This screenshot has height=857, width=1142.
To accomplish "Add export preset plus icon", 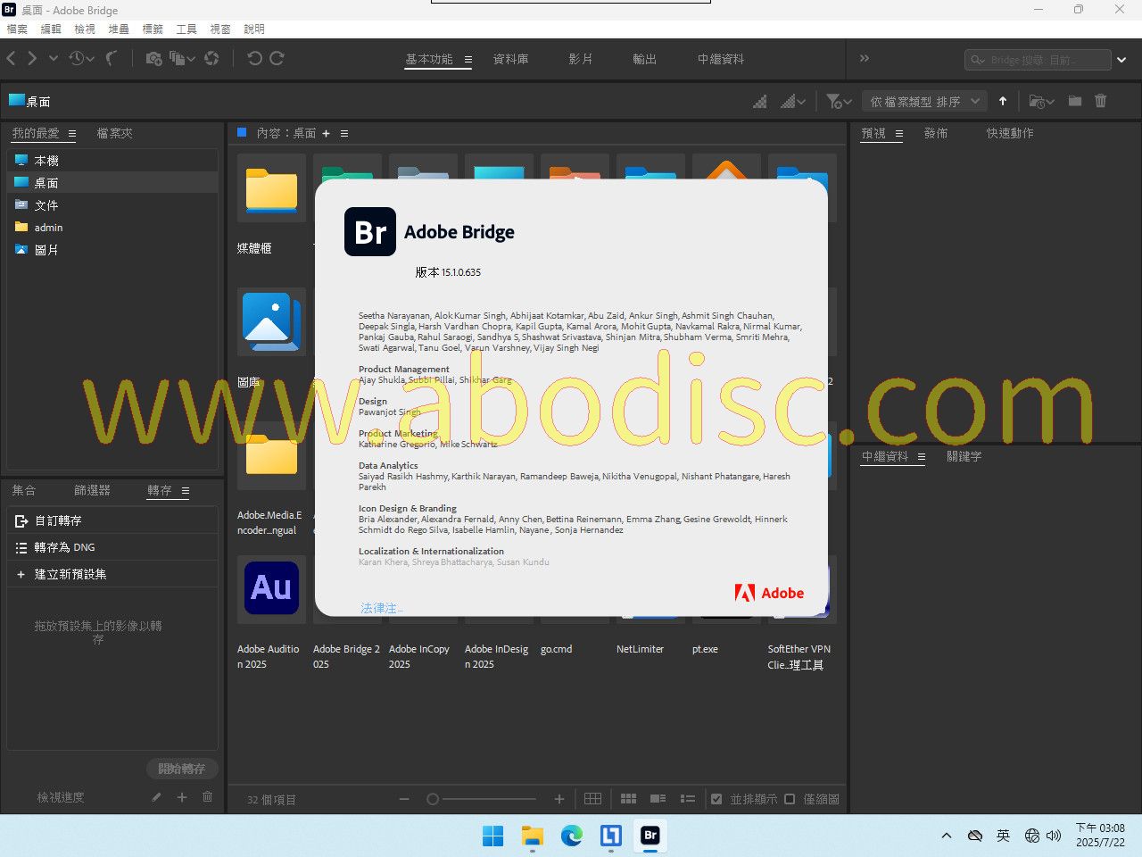I will pyautogui.click(x=182, y=797).
